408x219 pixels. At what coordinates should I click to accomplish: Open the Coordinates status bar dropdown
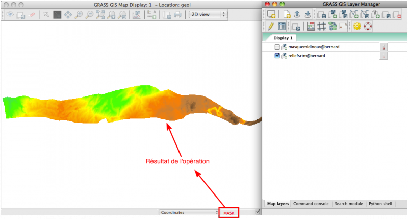click(188, 212)
